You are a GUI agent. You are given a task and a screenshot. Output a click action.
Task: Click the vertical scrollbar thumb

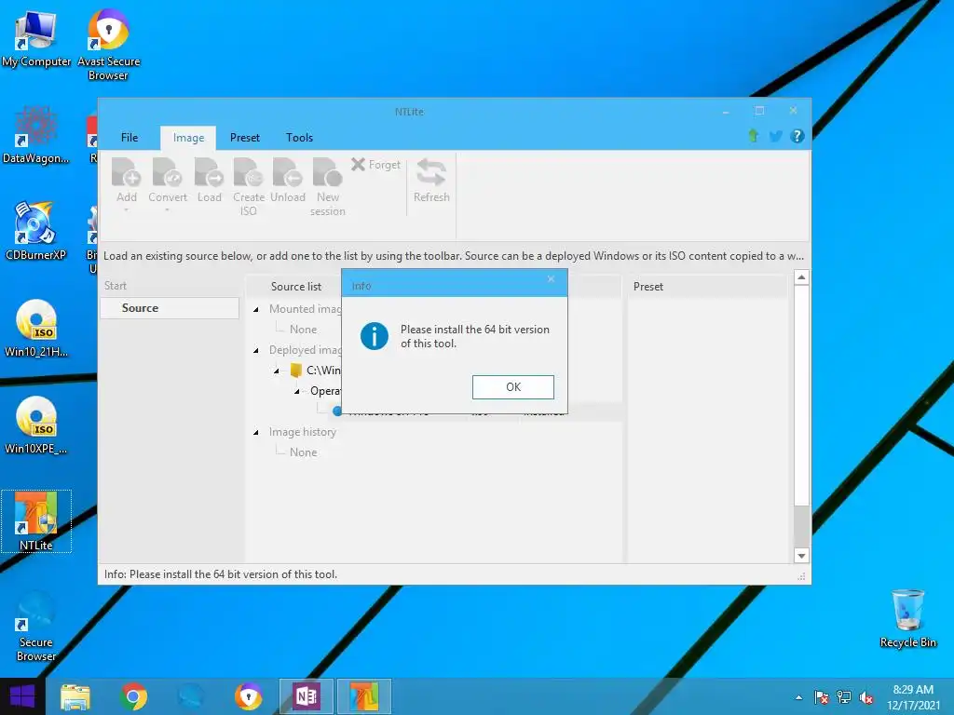point(801,395)
